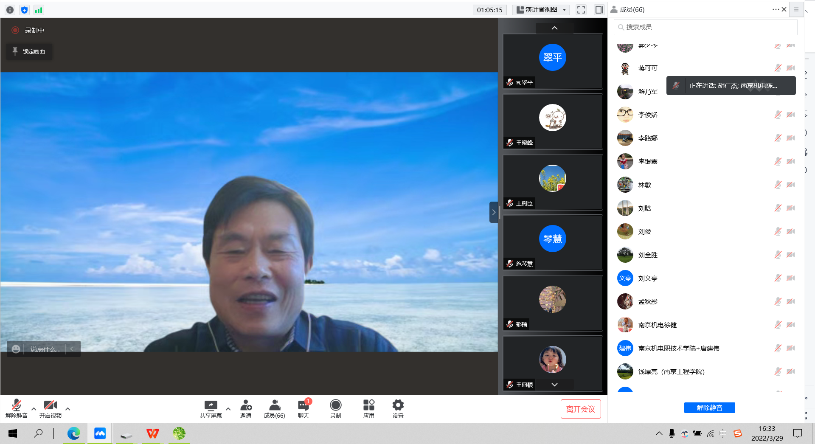
Task: Toggle the members panel (66)
Action: coord(274,408)
